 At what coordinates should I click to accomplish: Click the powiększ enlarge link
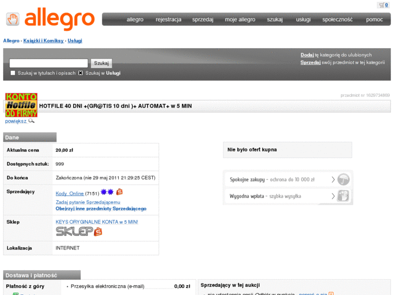click(16, 121)
